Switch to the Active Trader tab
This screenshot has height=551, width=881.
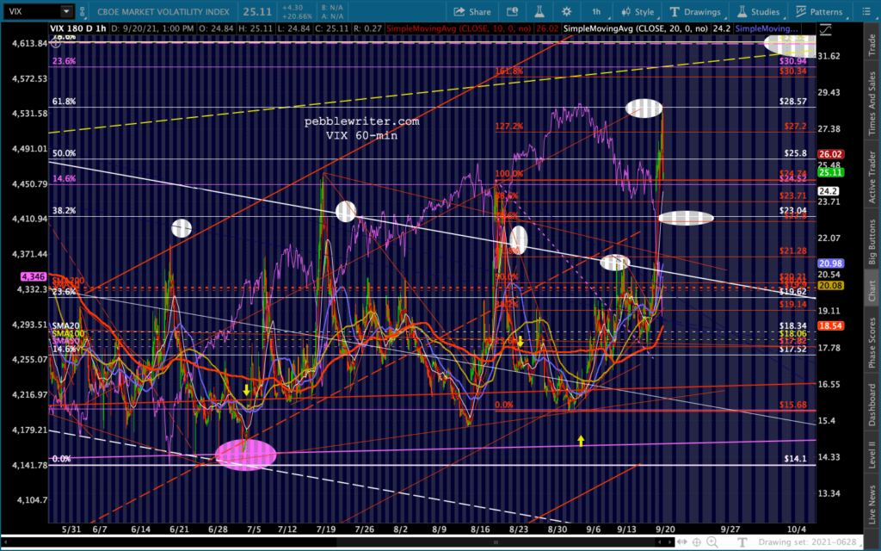pyautogui.click(x=872, y=176)
